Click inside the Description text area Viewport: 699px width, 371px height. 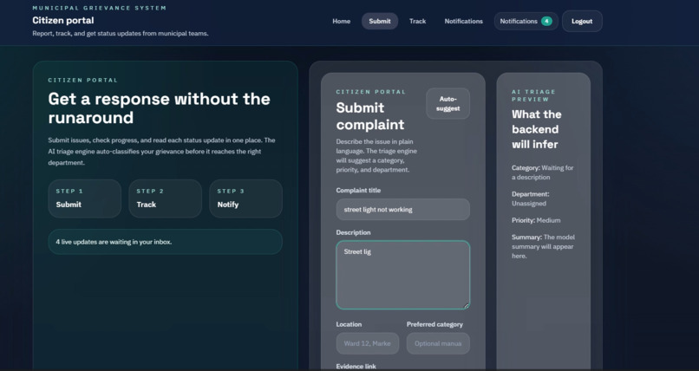[403, 275]
